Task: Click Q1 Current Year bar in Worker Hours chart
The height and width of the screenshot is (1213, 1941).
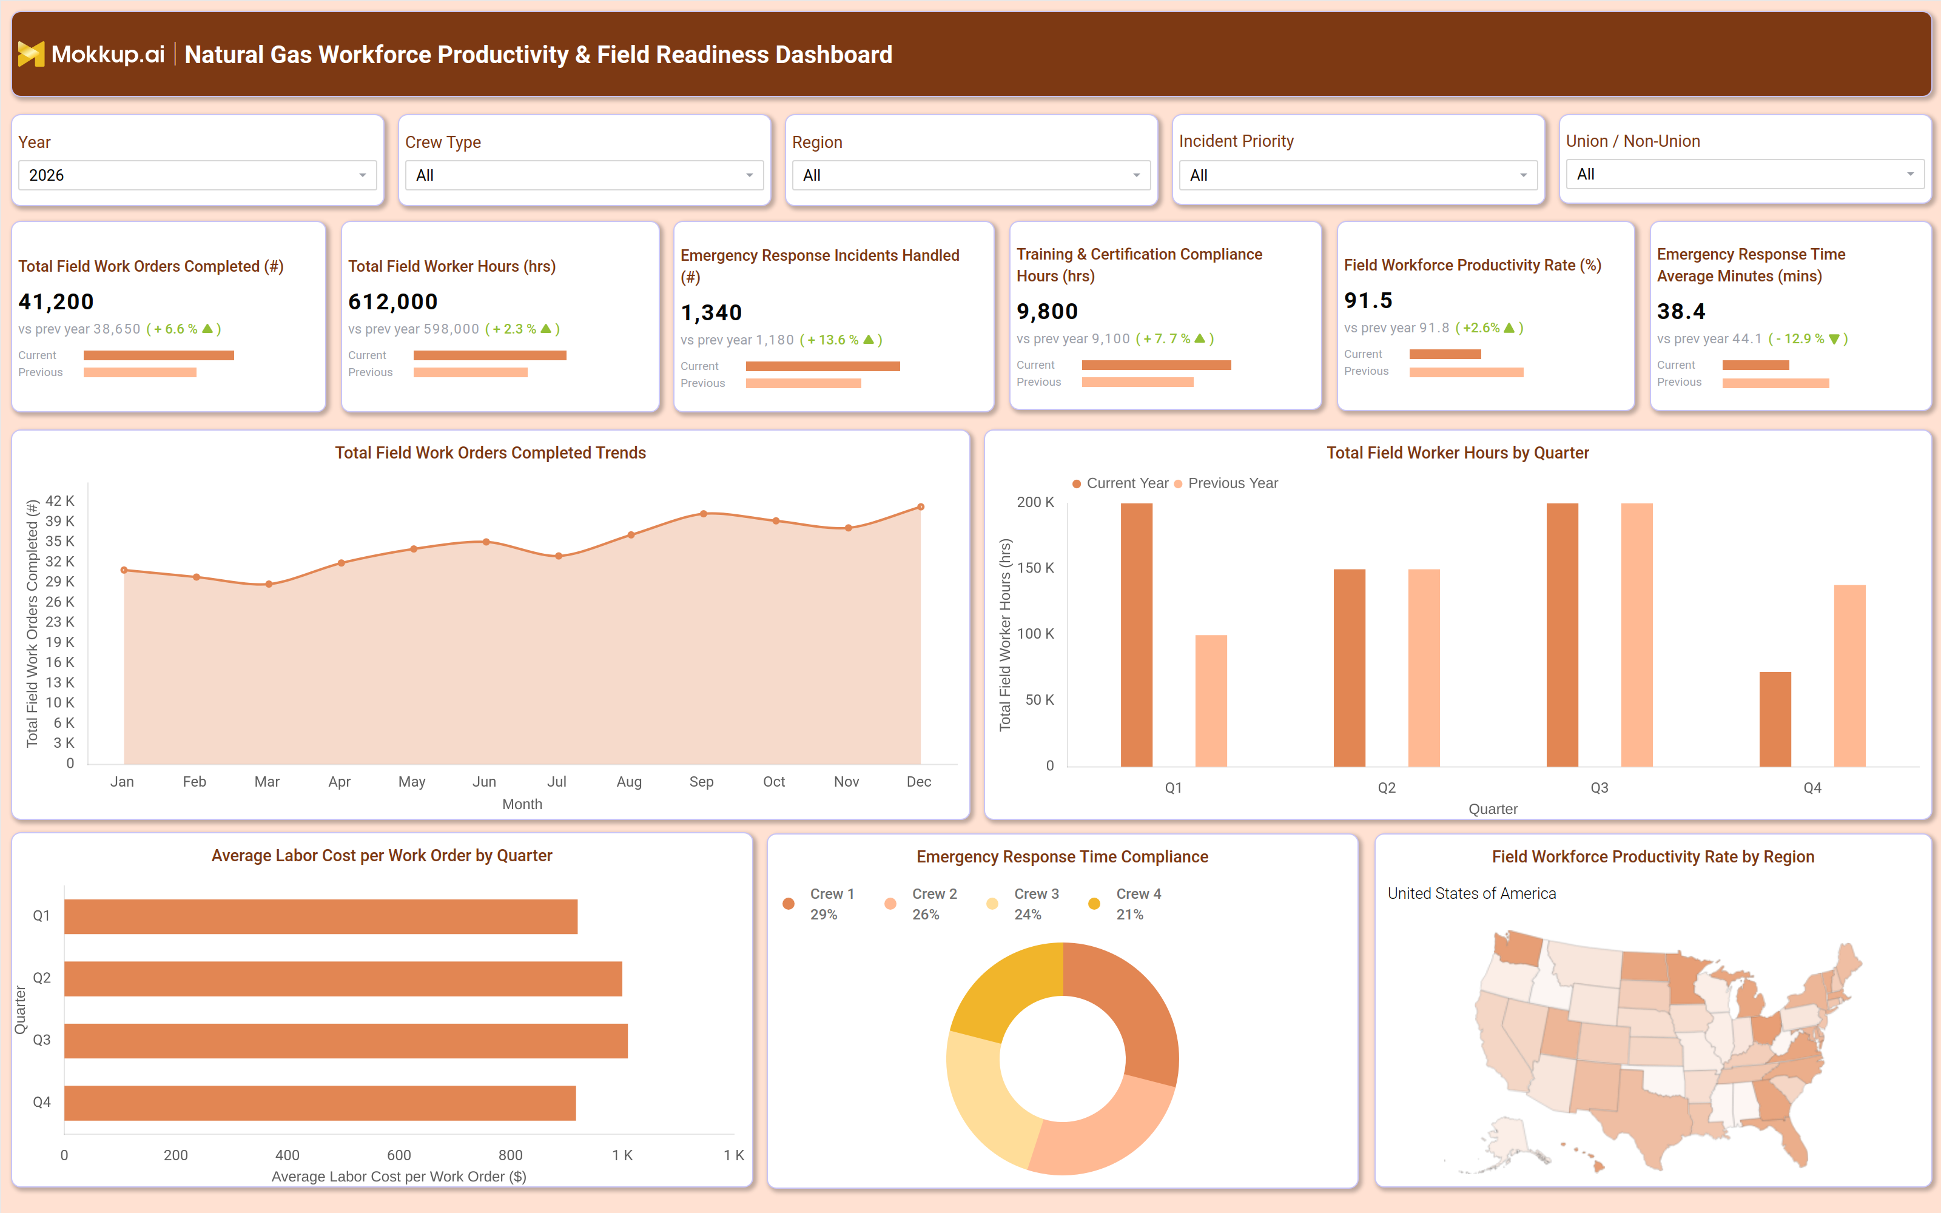Action: (x=1137, y=634)
